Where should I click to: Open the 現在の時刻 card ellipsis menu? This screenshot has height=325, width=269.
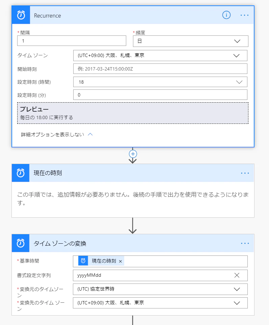point(245,173)
